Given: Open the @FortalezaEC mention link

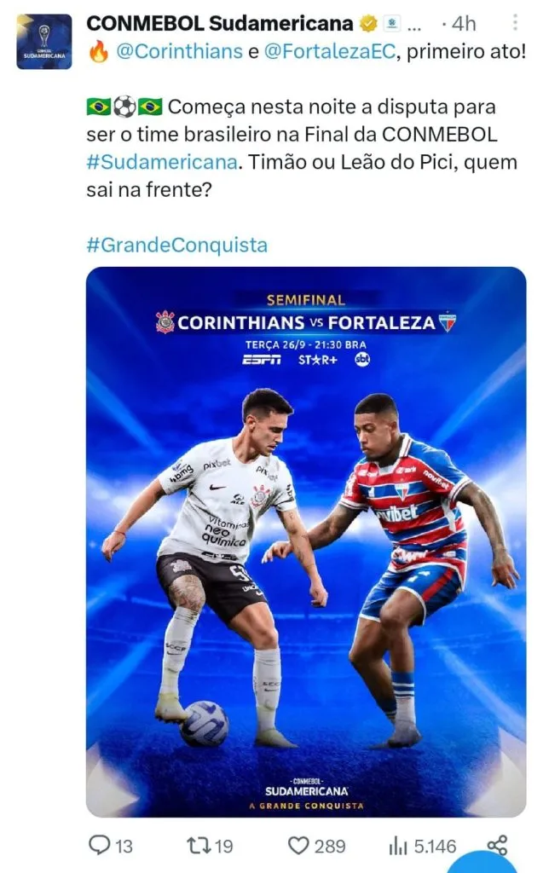Looking at the screenshot, I should 330,51.
